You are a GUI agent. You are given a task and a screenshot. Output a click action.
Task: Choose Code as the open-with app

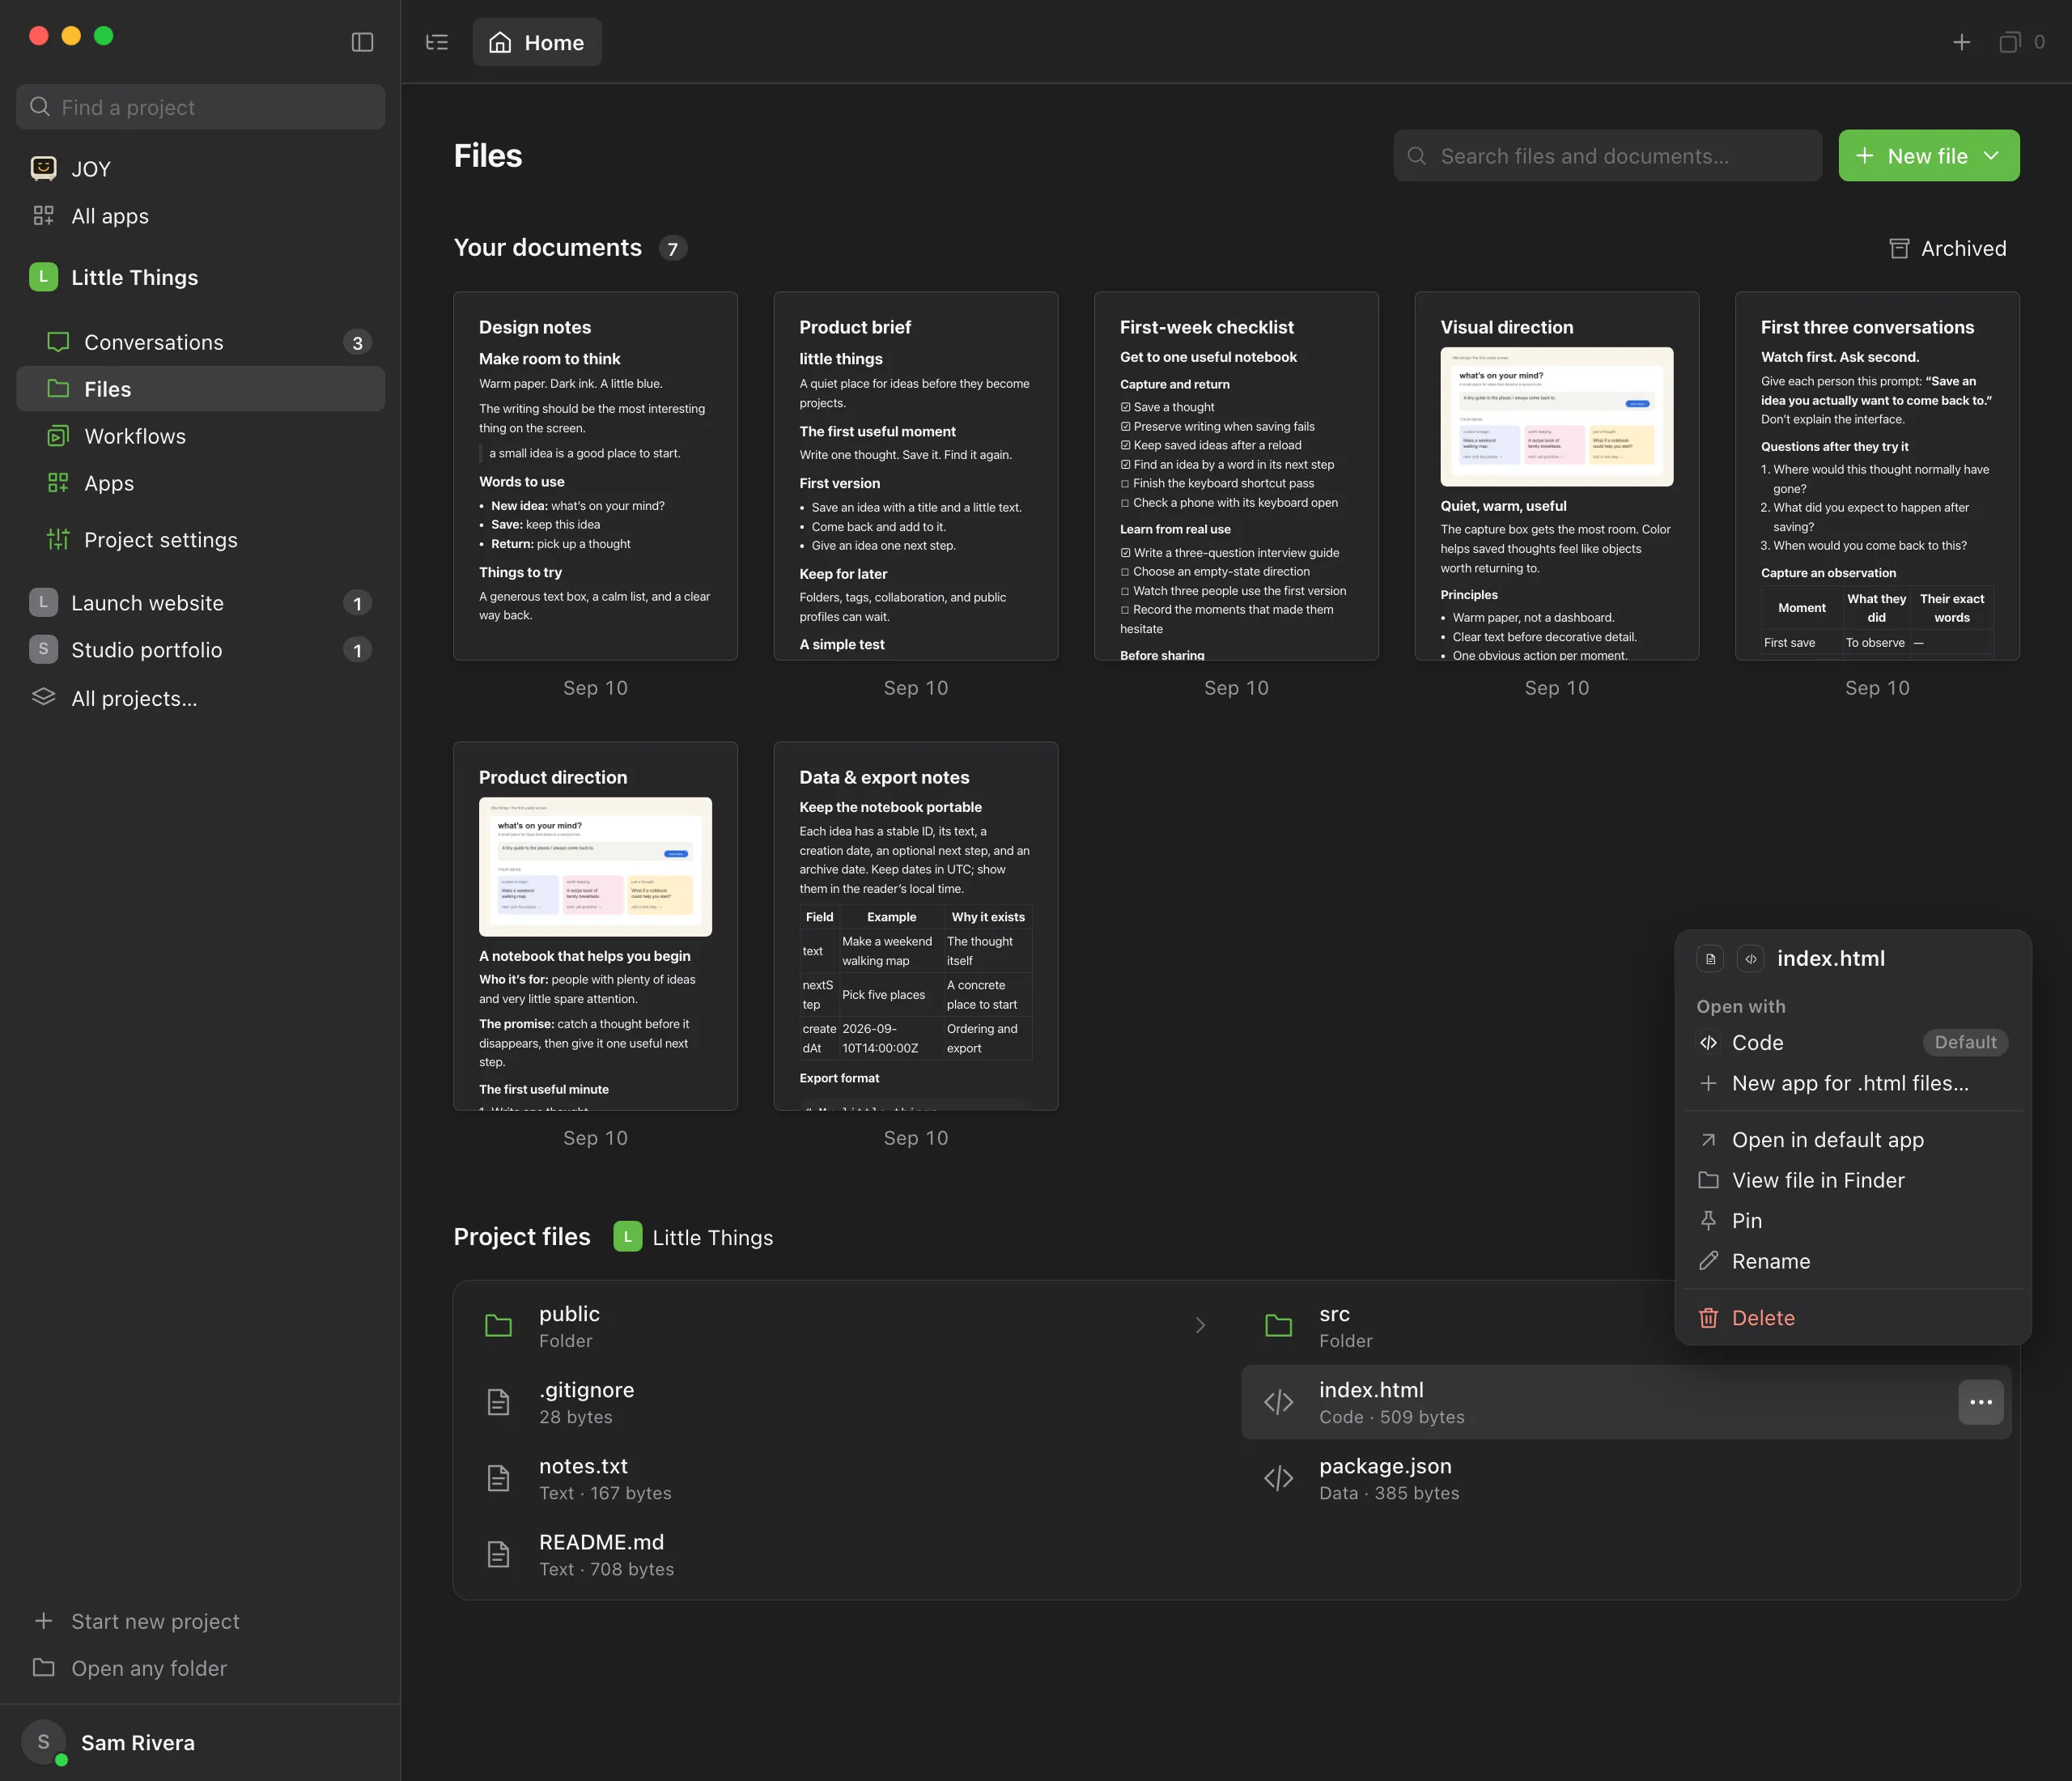[x=1852, y=1043]
